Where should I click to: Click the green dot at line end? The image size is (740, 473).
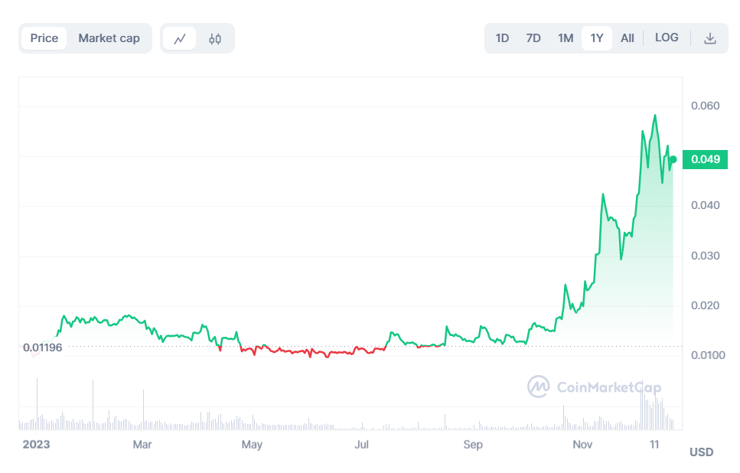click(x=673, y=159)
